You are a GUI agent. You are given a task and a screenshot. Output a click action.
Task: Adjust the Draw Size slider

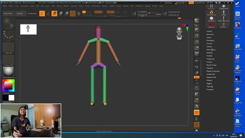click(x=149, y=15)
